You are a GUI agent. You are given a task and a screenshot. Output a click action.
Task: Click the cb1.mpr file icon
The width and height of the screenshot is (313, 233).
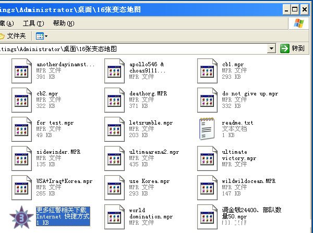point(207,71)
